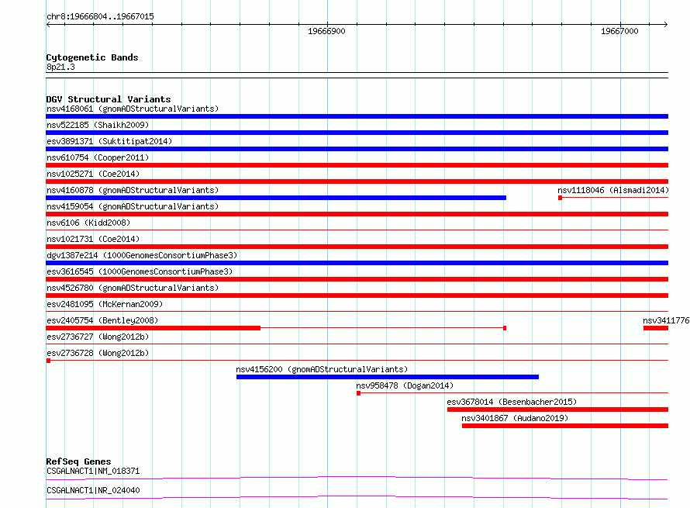690x508 pixels.
Task: Click the Cytogenetic Bands track heading
Action: point(92,57)
